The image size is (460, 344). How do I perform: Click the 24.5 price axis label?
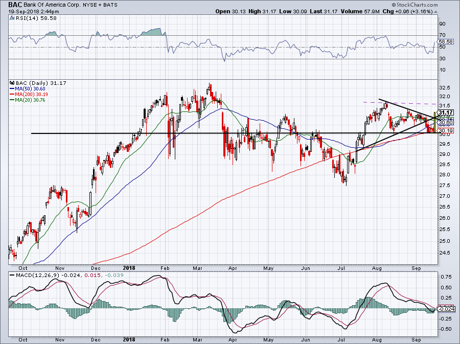[x=445, y=253]
